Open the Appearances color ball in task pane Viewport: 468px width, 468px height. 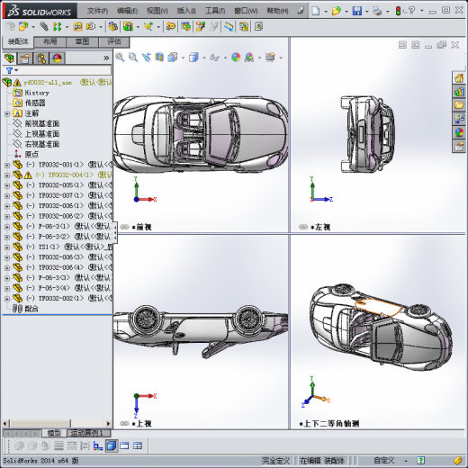[459, 132]
